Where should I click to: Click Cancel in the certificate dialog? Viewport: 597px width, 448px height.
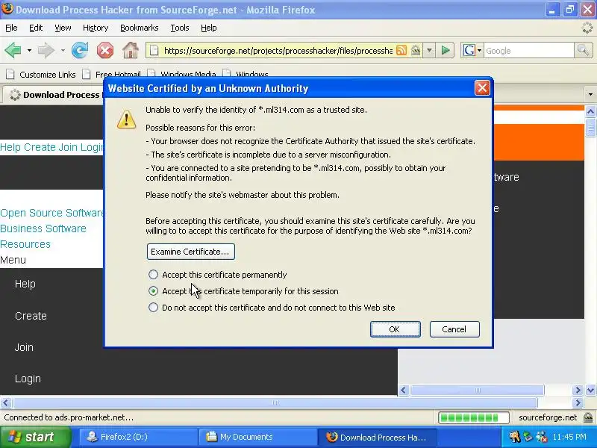pyautogui.click(x=454, y=329)
